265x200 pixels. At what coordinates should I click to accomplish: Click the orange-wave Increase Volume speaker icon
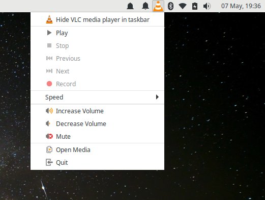[x=49, y=111]
